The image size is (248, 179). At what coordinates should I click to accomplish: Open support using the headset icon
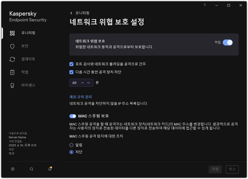click(31, 169)
